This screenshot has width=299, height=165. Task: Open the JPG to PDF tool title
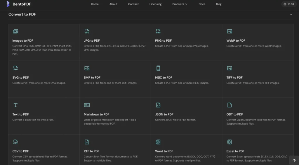pos(92,40)
